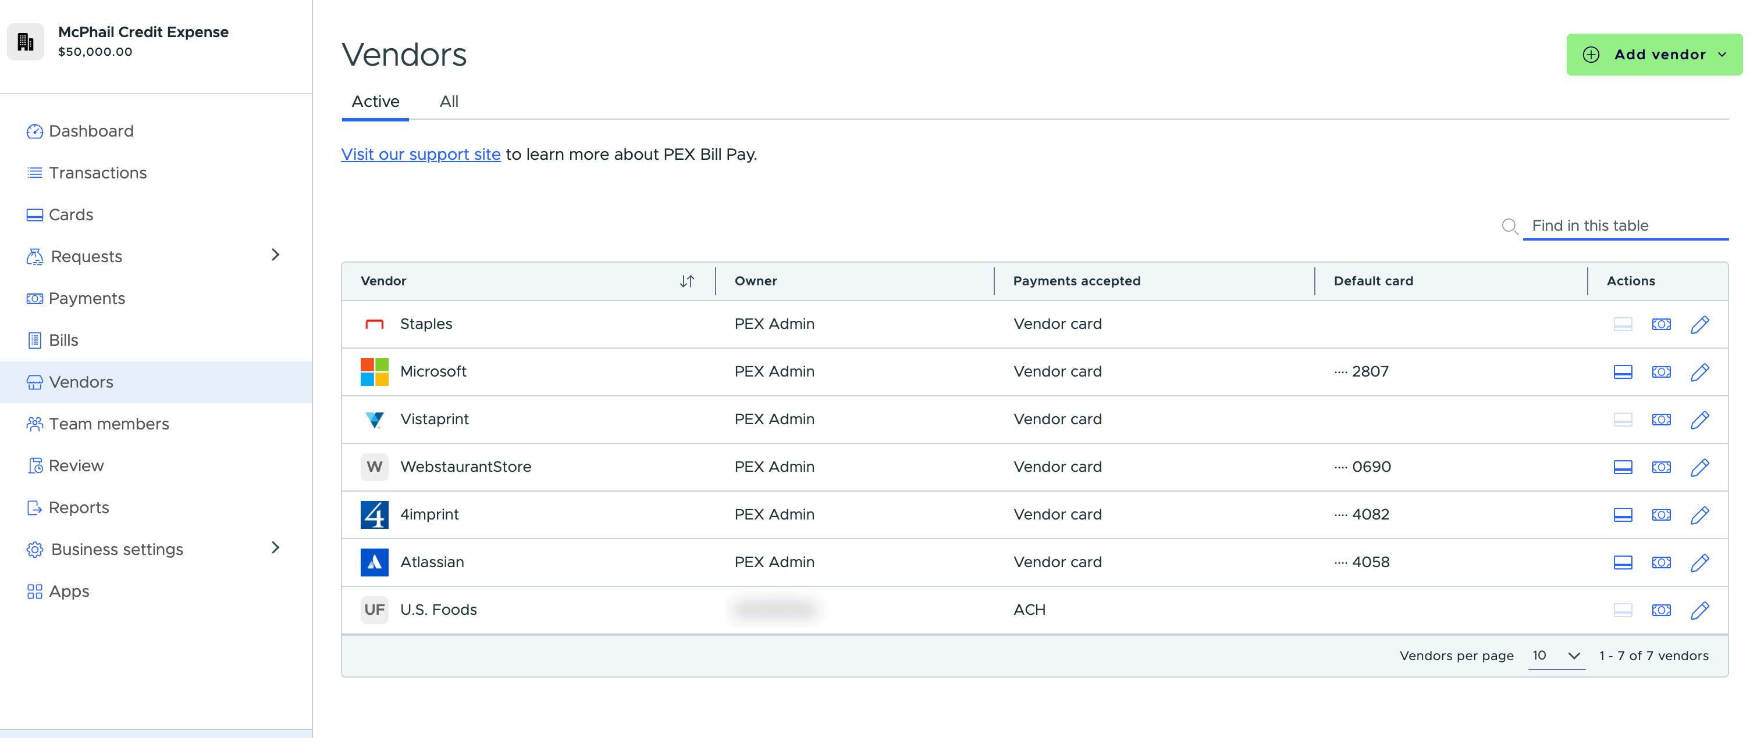Click the pencil edit icon for Microsoft
The image size is (1750, 738).
[1699, 372]
